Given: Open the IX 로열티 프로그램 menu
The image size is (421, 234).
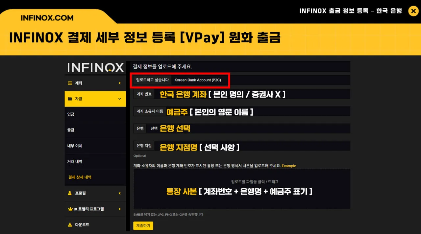Looking at the screenshot, I should [x=95, y=209].
